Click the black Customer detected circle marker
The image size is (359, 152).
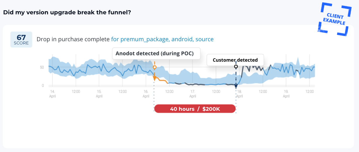coord(236,67)
